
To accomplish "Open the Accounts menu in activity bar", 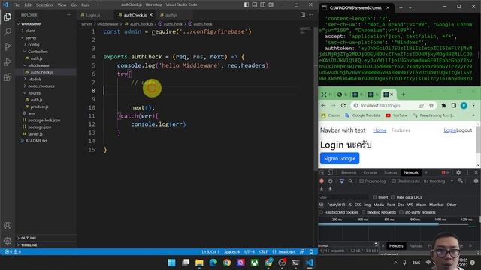I will (x=8, y=226).
